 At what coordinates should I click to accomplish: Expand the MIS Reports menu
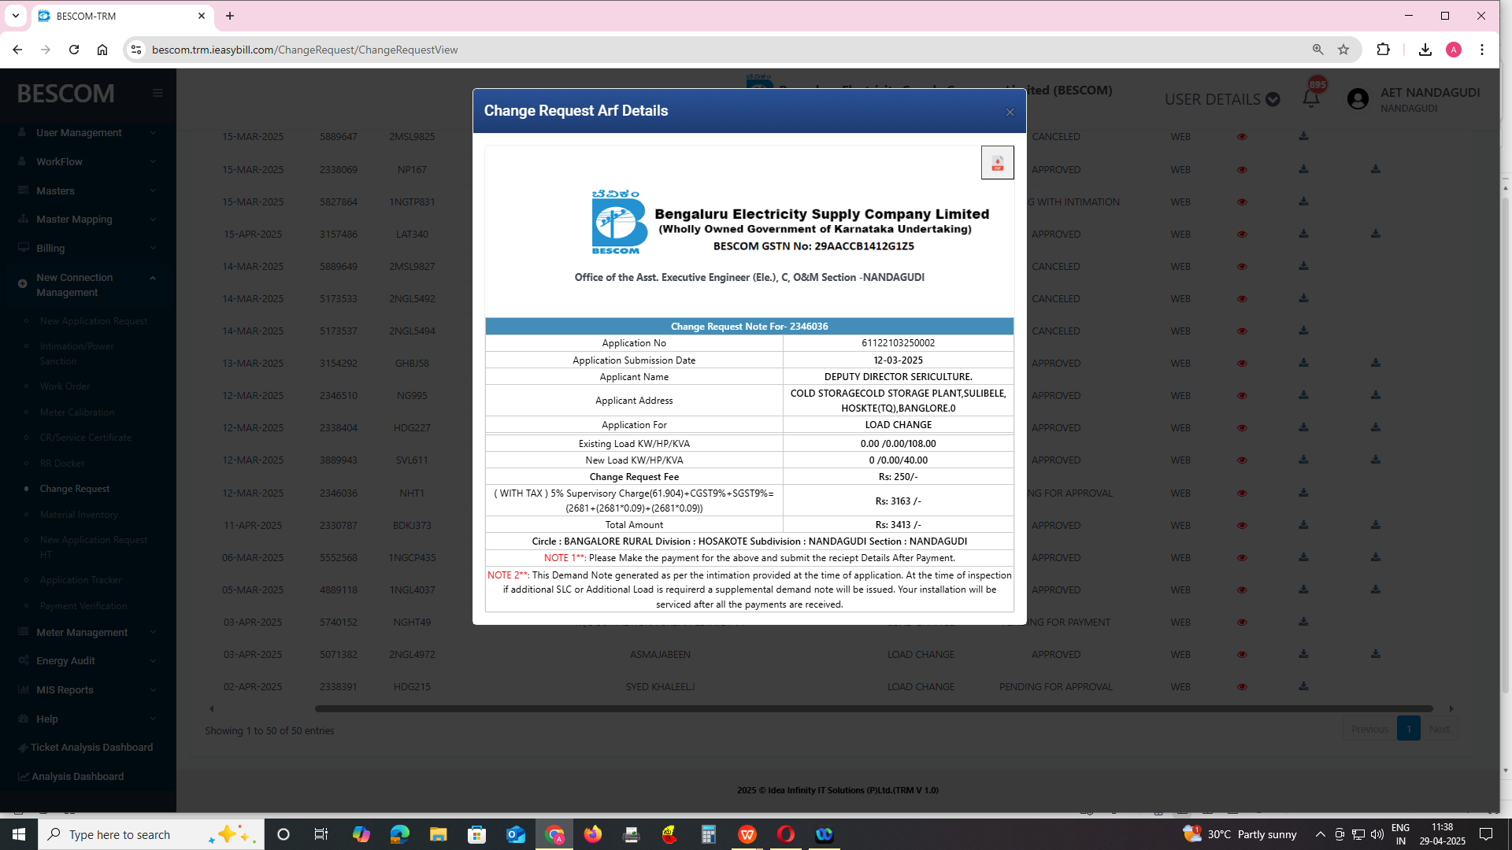coord(87,690)
